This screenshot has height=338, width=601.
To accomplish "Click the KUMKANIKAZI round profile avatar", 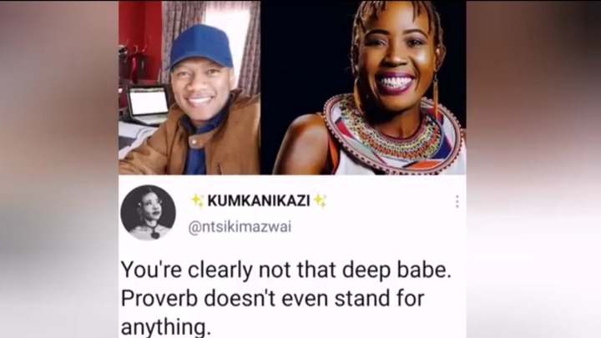I will (x=149, y=213).
